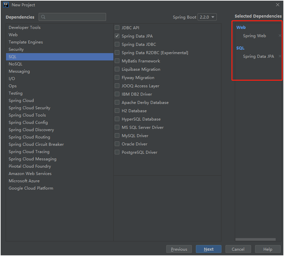Click Spring Web in Selected Dependencies
Screen dimensions: 284x256
click(254, 36)
